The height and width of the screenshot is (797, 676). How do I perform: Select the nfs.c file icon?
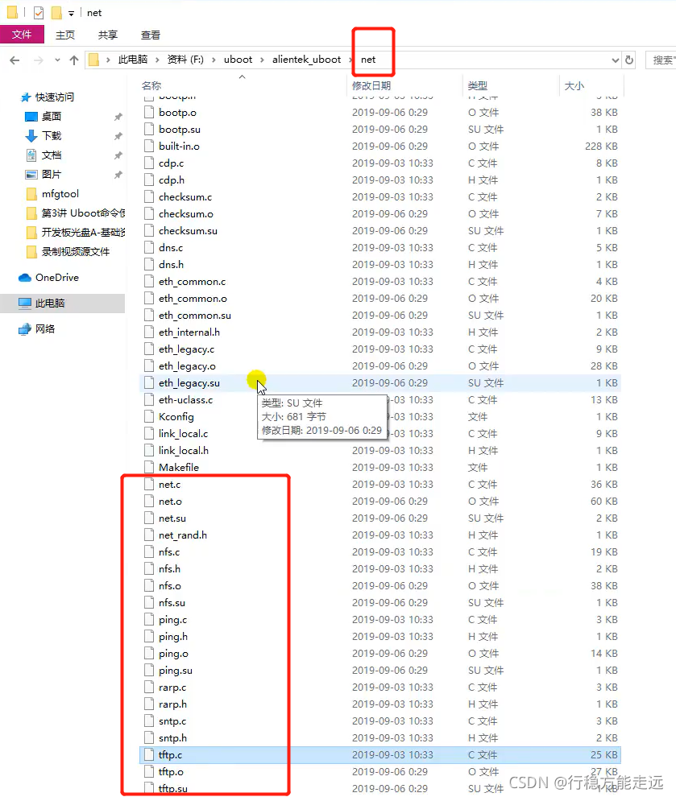[149, 552]
